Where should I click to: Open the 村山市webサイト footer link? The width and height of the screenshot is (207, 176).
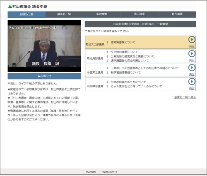pos(110,172)
